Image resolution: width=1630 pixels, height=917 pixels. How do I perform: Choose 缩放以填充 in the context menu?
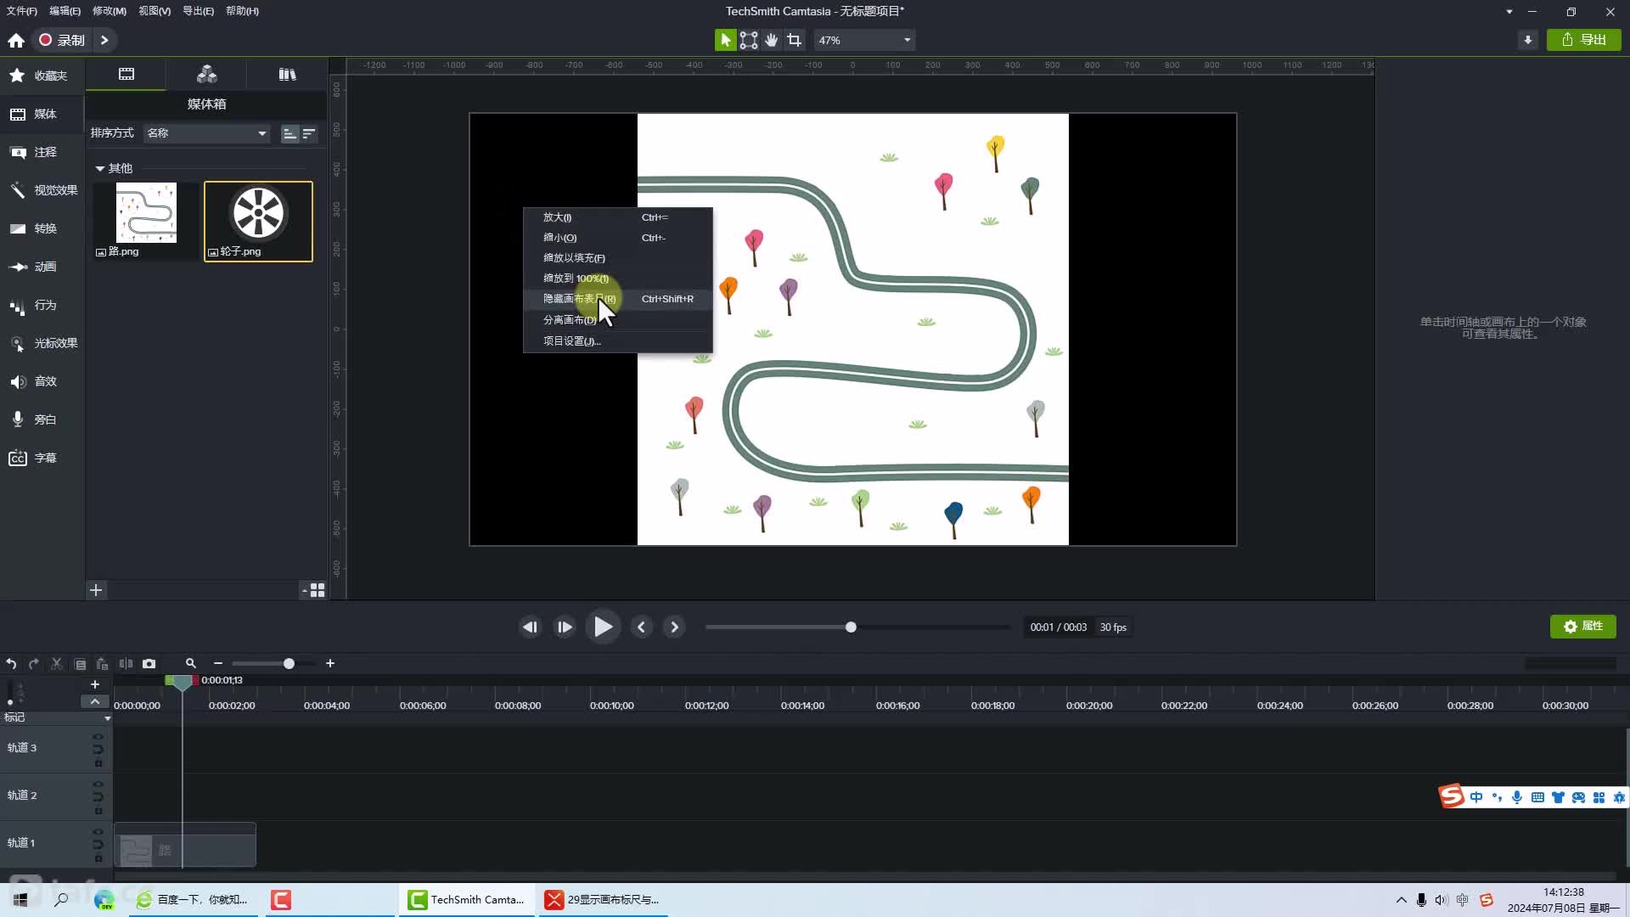click(x=618, y=258)
